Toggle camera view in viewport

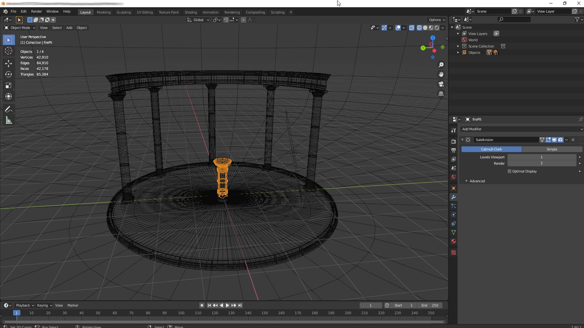coord(441,84)
